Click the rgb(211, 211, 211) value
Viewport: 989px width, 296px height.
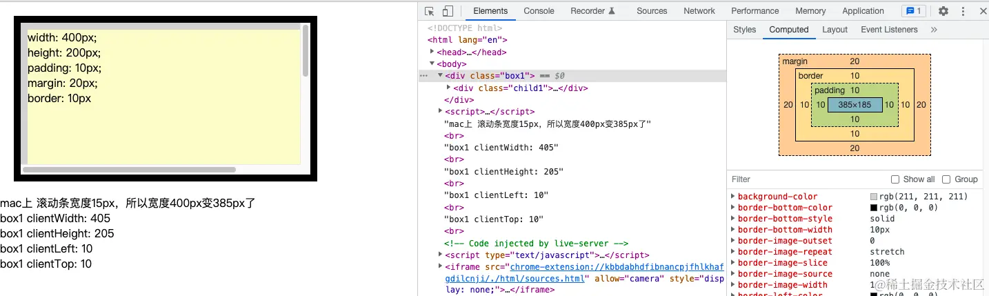pos(923,197)
